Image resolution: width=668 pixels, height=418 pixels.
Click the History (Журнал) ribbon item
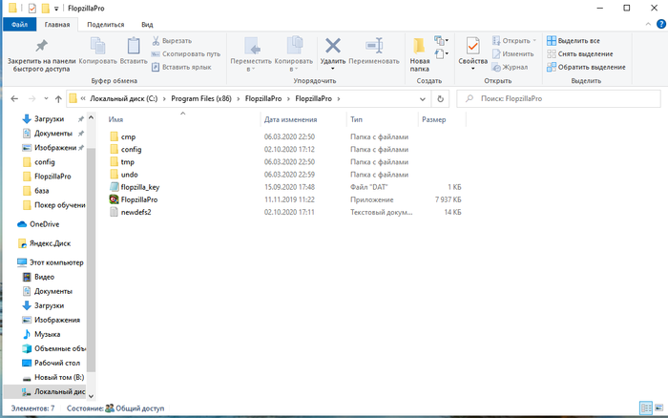pyautogui.click(x=510, y=68)
